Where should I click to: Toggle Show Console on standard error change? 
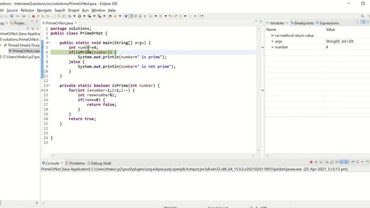point(346,162)
